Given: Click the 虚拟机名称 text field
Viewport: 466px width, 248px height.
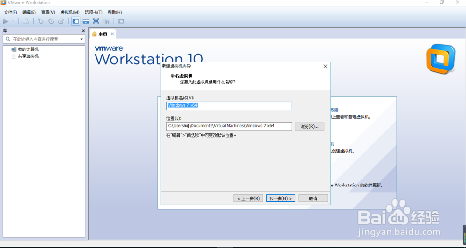Looking at the screenshot, I should point(229,105).
